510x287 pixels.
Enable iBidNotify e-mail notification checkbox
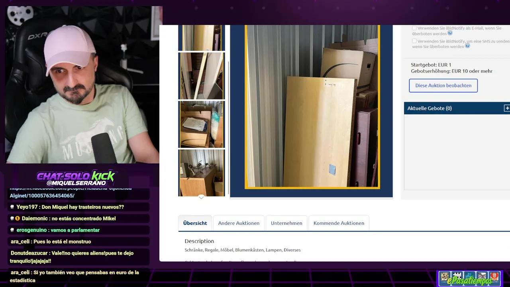(x=414, y=28)
